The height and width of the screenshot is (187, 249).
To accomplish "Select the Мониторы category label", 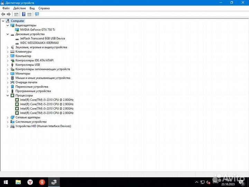I will tap(23, 74).
